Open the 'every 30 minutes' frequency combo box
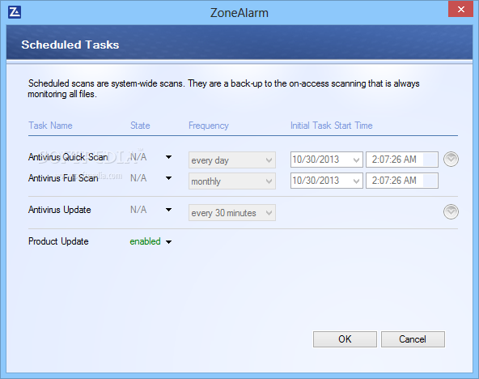The width and height of the screenshot is (479, 379). tap(232, 213)
